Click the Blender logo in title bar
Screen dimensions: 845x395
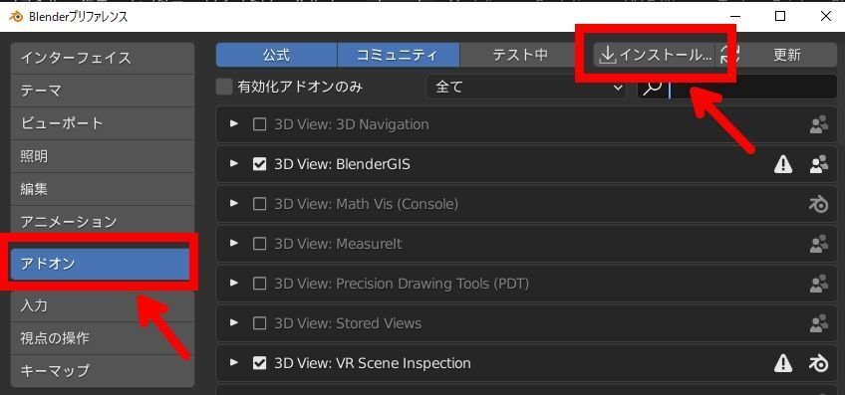[x=16, y=16]
